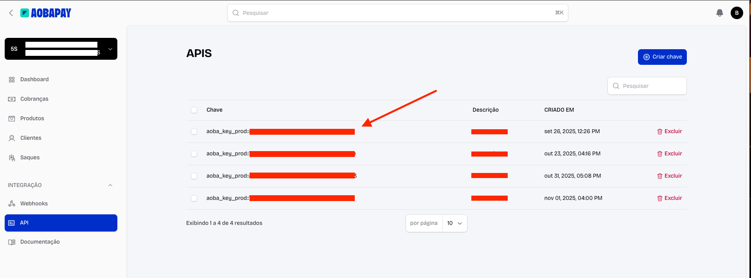Click the ⌘K shortcut hint in search
This screenshot has height=278, width=751.
(x=559, y=12)
